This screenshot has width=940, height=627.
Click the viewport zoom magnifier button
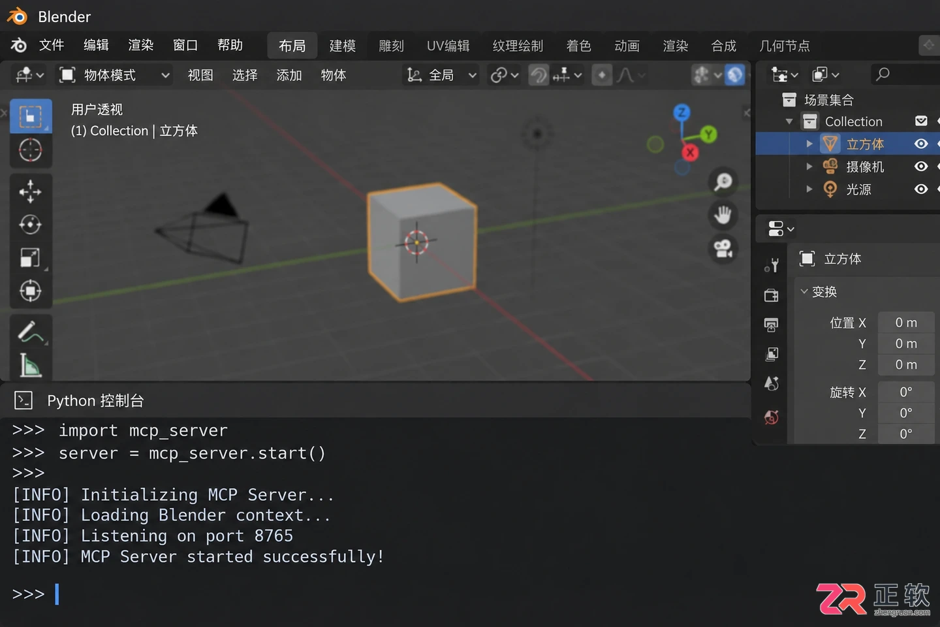pos(723,182)
